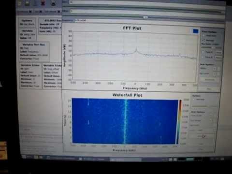This screenshot has height=174, width=232.
Task: Select the Variable Text Box block
Action: coord(34,52)
